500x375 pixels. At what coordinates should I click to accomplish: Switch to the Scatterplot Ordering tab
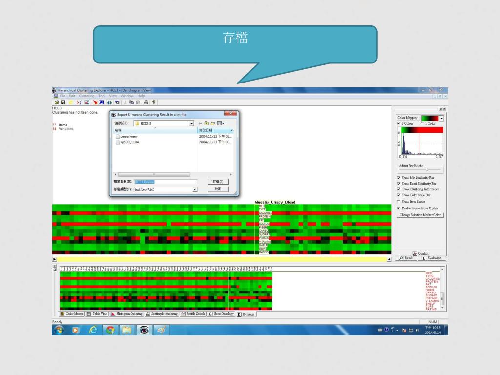[x=162, y=314]
